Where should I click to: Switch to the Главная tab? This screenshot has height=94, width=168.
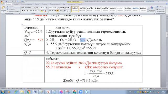[8, 4]
